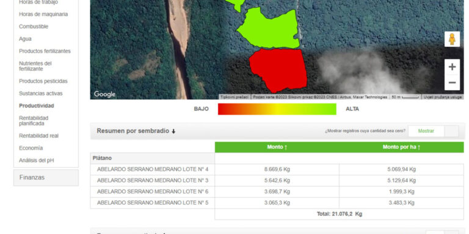Open Combustible report
469x234 pixels.
[34, 27]
